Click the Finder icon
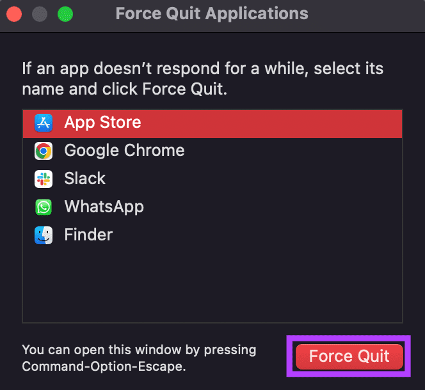The image size is (425, 390). [44, 235]
